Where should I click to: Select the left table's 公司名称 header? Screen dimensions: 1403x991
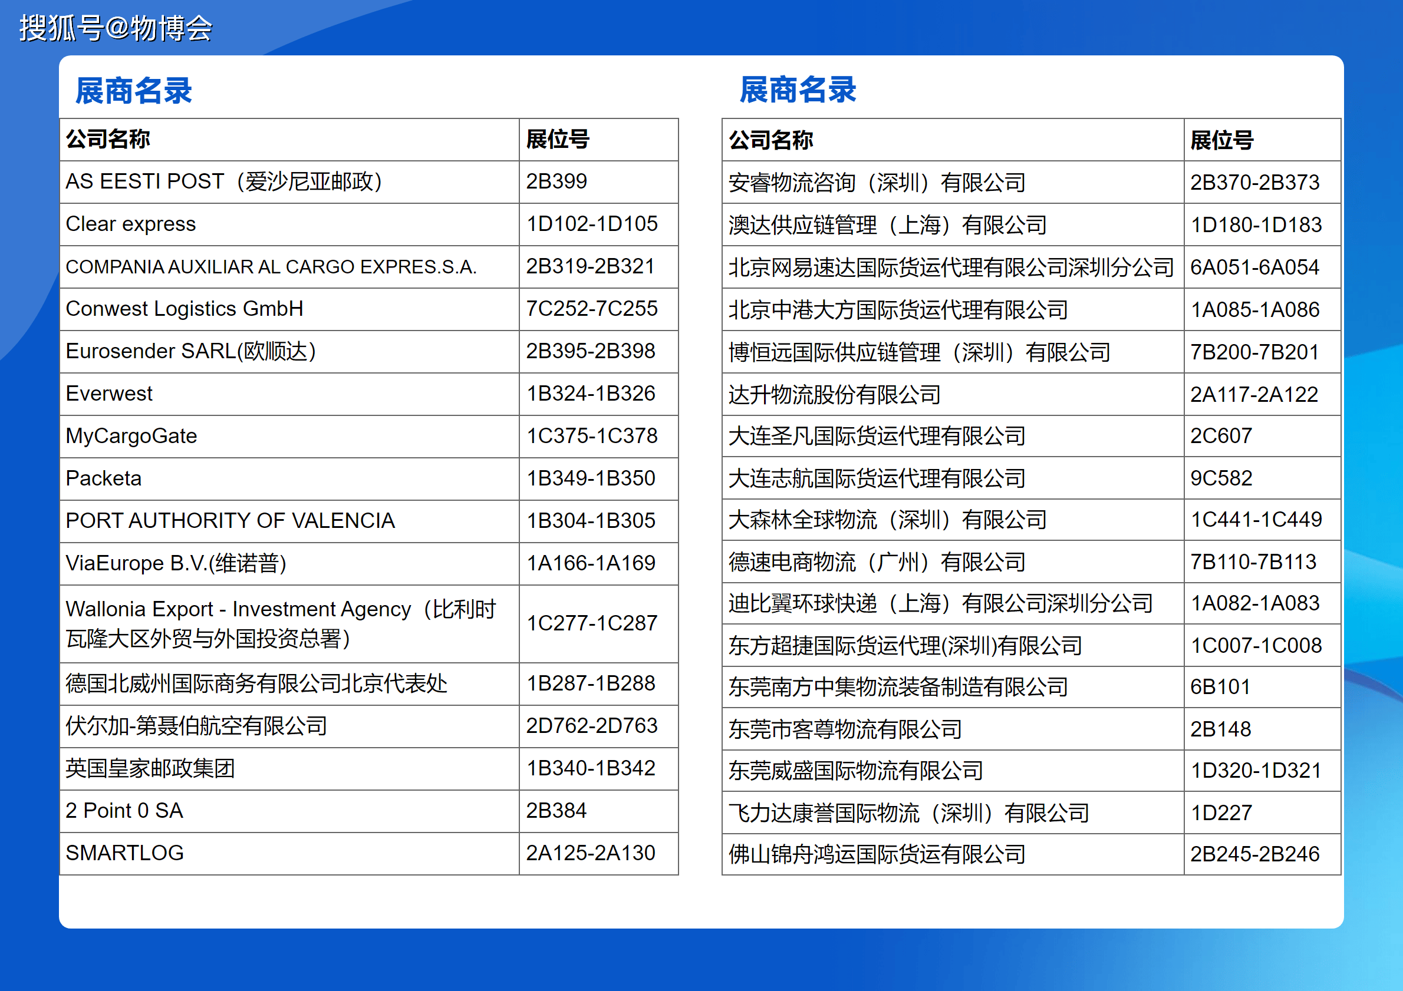(x=107, y=139)
